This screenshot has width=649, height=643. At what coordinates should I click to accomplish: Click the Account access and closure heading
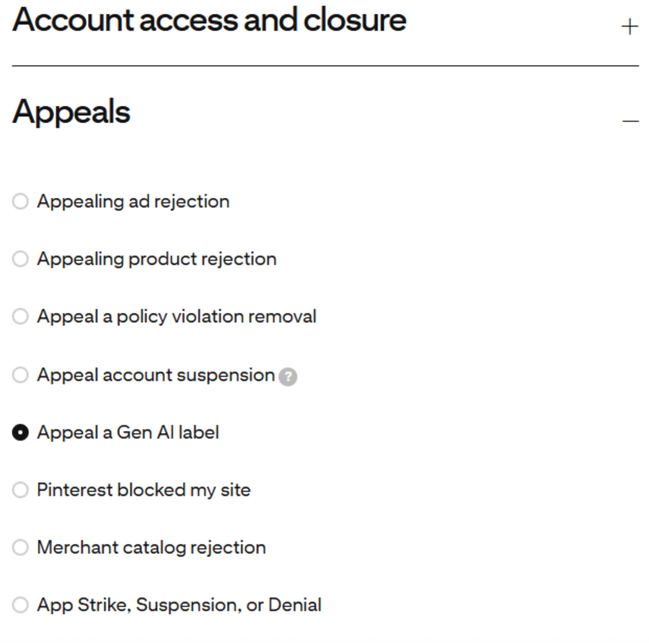click(209, 21)
